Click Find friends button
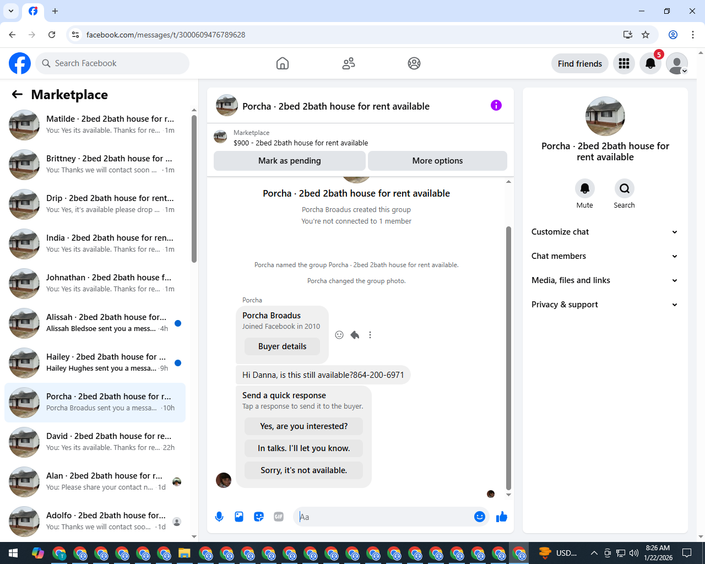The height and width of the screenshot is (564, 705). pos(580,63)
